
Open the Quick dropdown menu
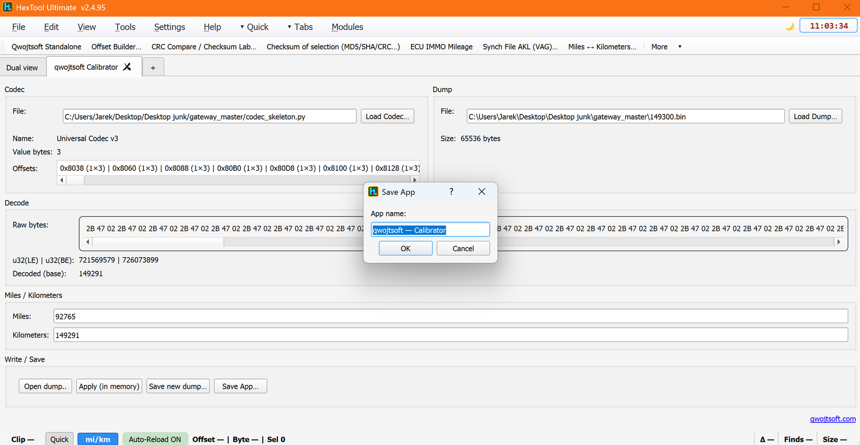pos(254,27)
